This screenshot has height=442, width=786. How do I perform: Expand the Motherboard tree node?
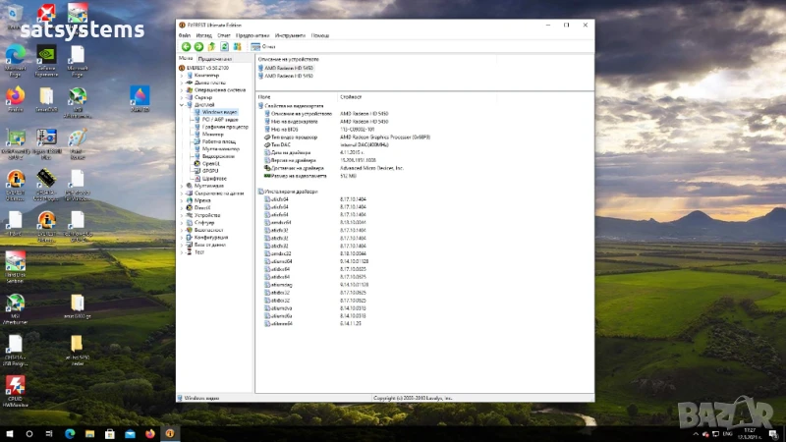pyautogui.click(x=183, y=83)
